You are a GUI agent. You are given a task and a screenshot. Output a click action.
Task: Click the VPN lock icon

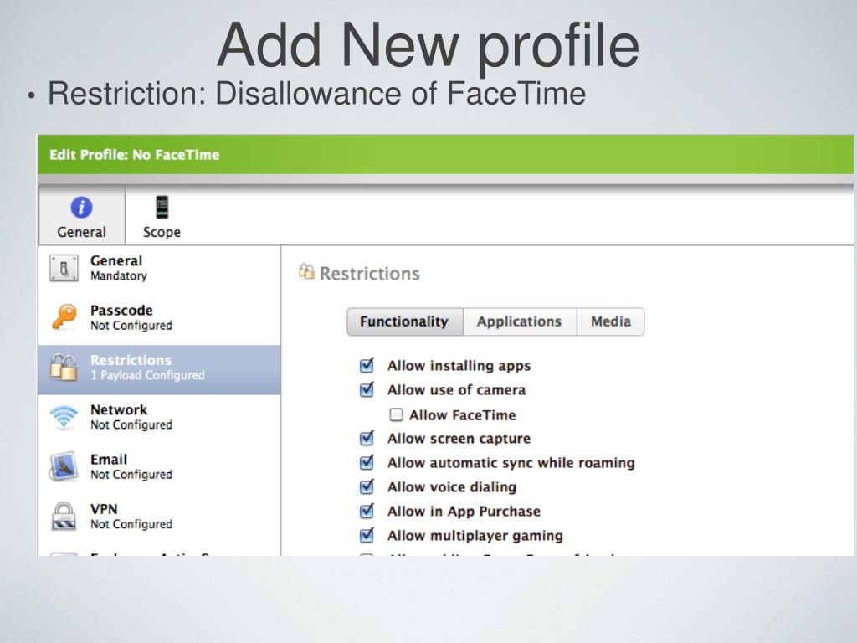coord(64,516)
